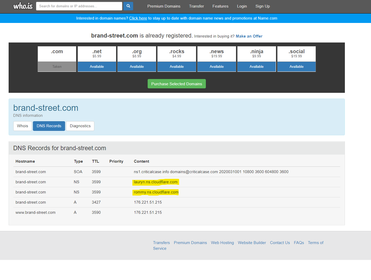Viewport: 371px width, 280px height.
Task: Open the Terms of Service footer link
Action: click(x=316, y=243)
